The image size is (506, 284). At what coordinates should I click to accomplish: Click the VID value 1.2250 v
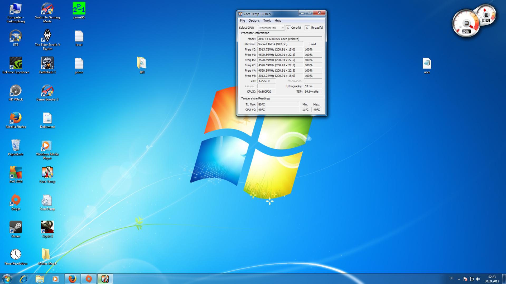pos(266,81)
